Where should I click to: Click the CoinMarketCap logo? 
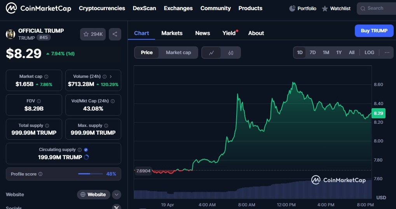click(x=38, y=8)
